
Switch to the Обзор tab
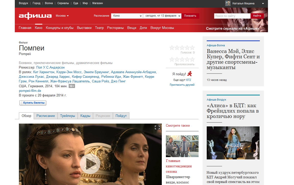point(27,116)
